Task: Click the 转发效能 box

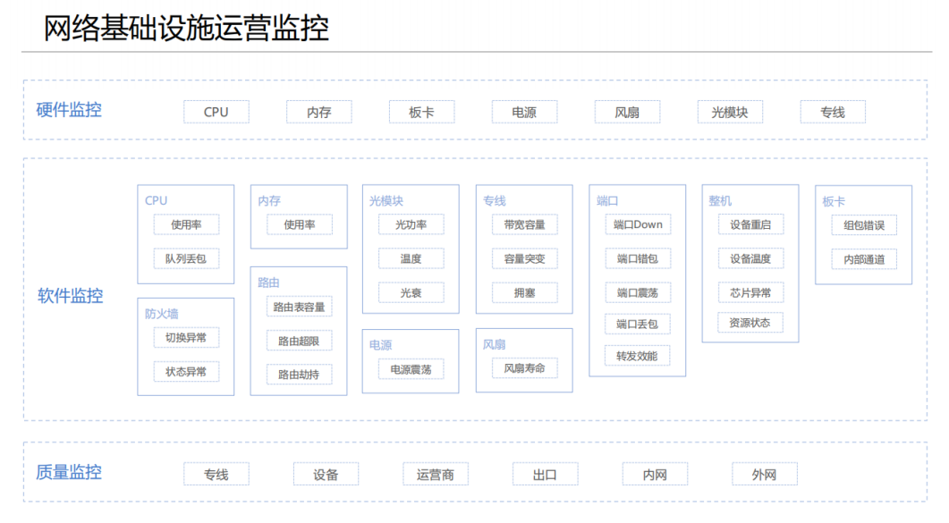Action: (x=638, y=356)
